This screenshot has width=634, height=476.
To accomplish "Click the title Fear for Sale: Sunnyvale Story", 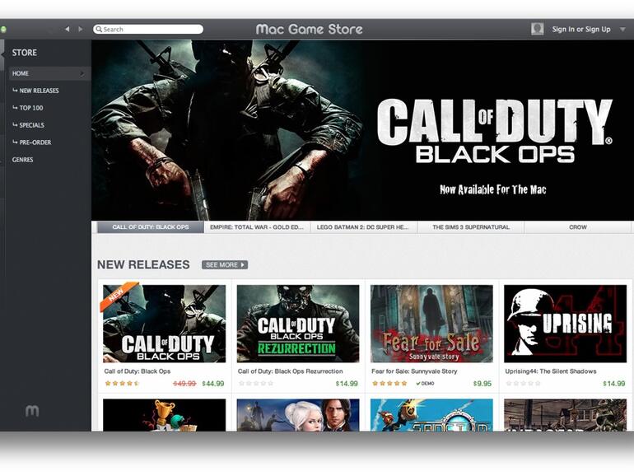I will tap(414, 371).
